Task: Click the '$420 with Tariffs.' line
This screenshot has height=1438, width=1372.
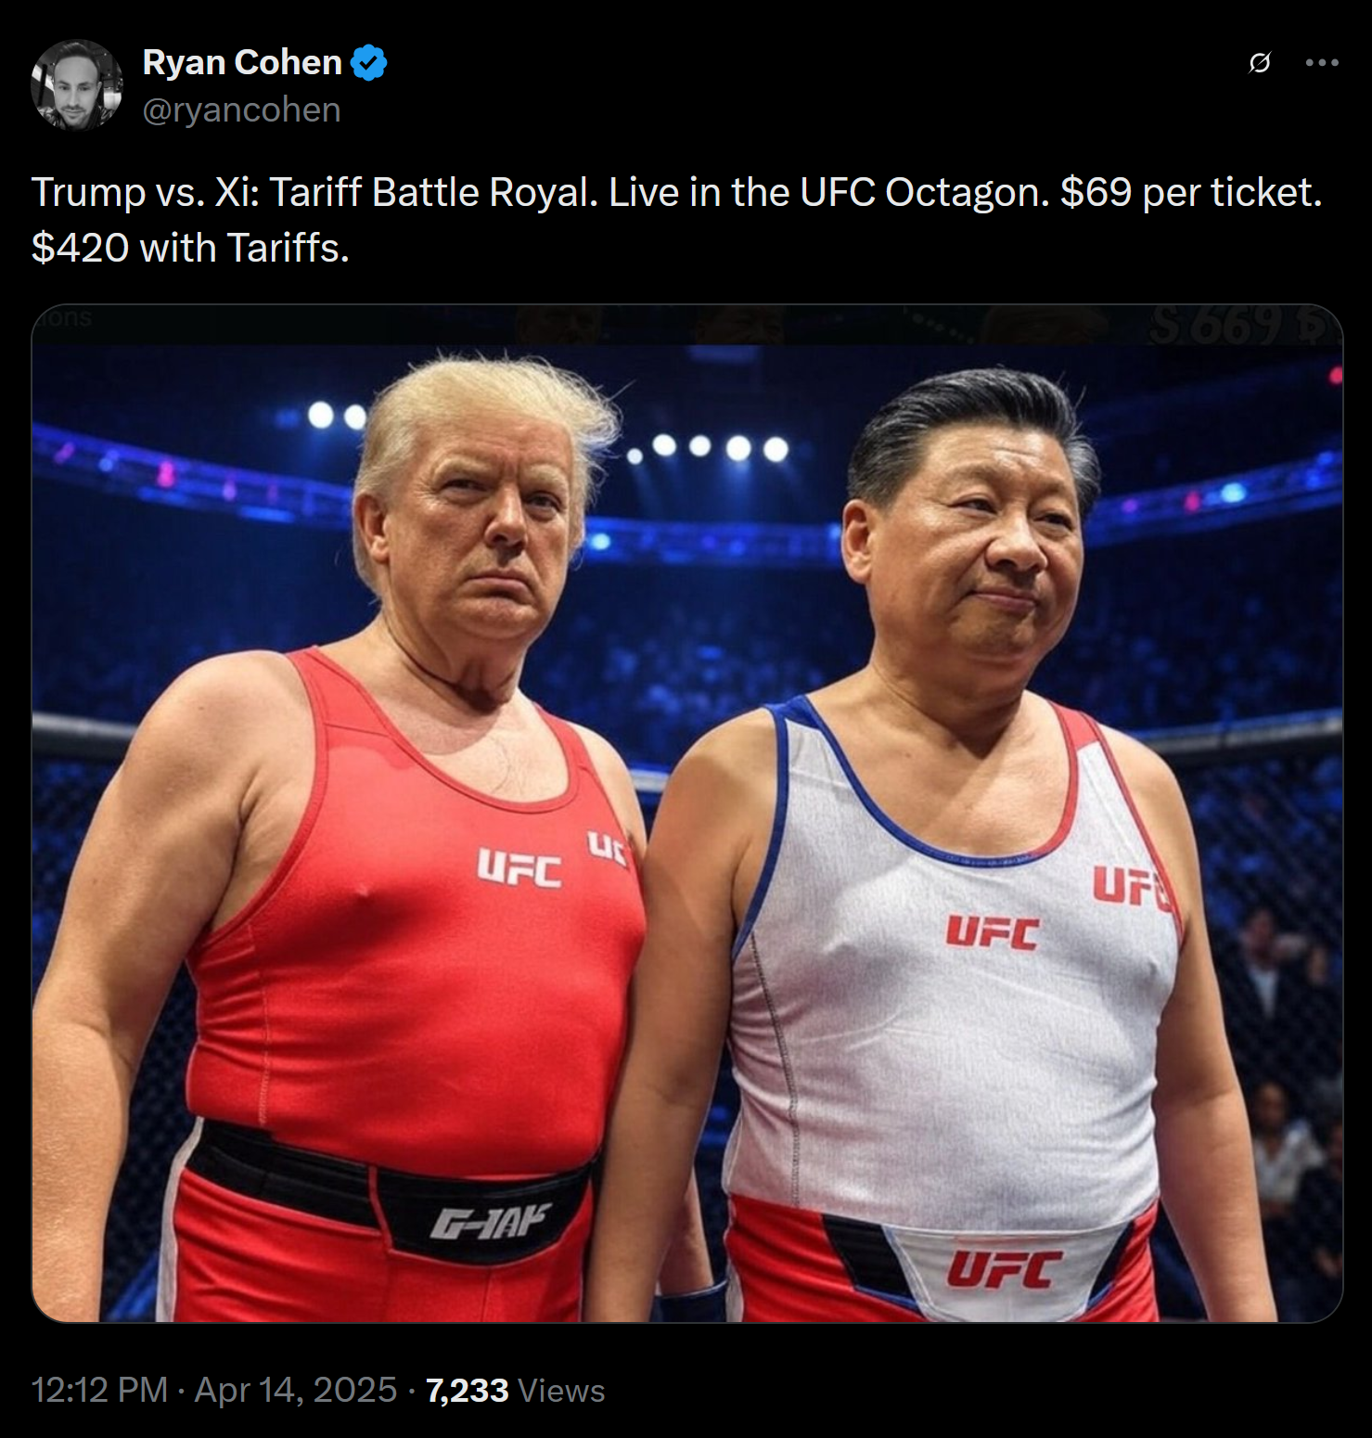Action: [x=190, y=248]
